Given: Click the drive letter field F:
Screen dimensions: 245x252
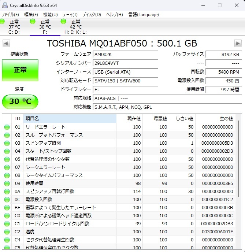Looking at the screenshot, I should [126, 89].
